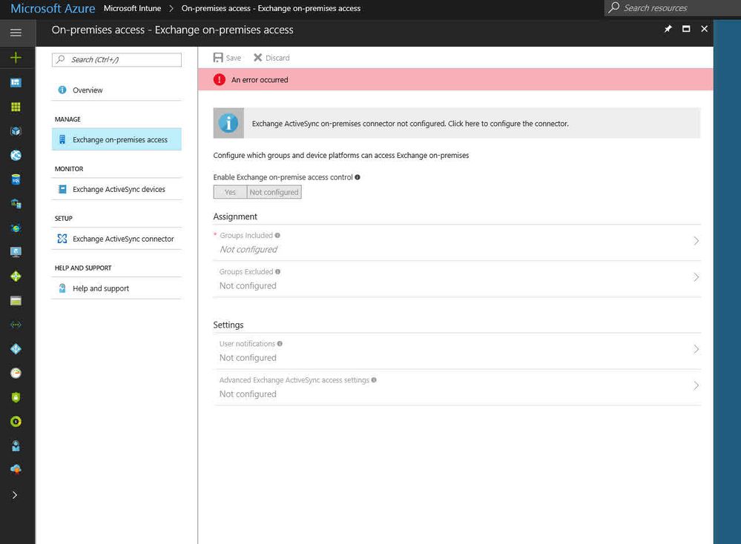Screen dimensions: 741x544
Task: Click the blue info icon in the connector notice
Action: [x=228, y=123]
